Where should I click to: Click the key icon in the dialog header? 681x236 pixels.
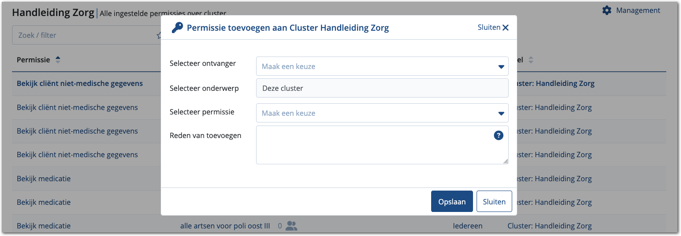(177, 28)
